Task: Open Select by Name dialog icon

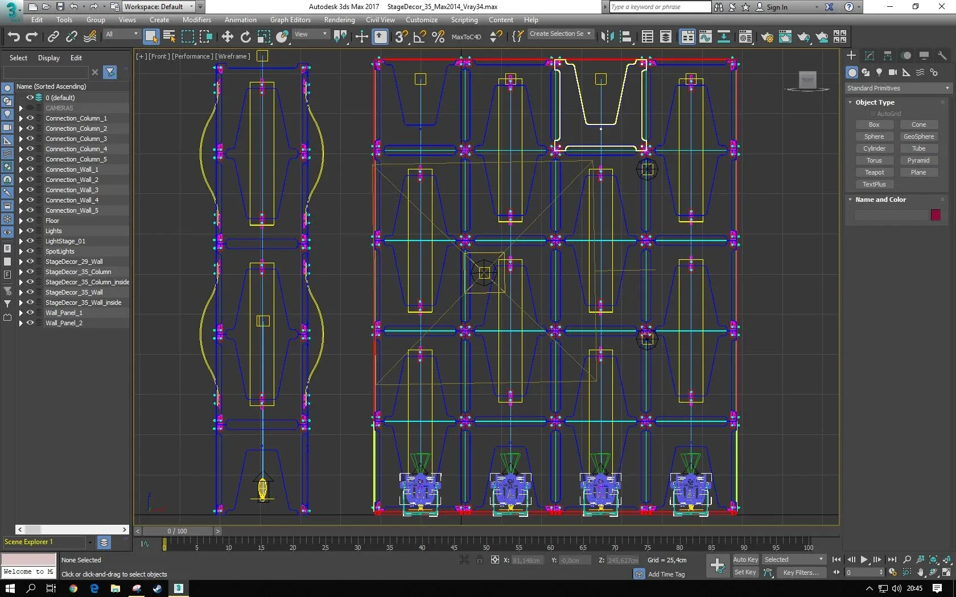Action: pos(169,37)
